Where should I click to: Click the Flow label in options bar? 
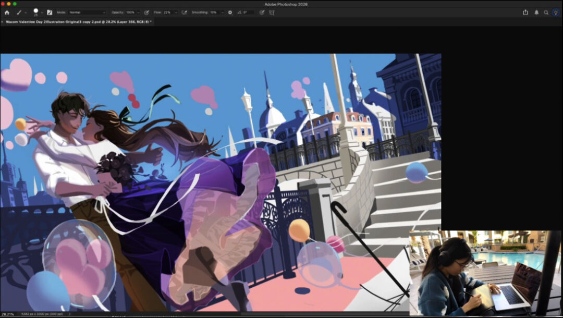[x=157, y=12]
